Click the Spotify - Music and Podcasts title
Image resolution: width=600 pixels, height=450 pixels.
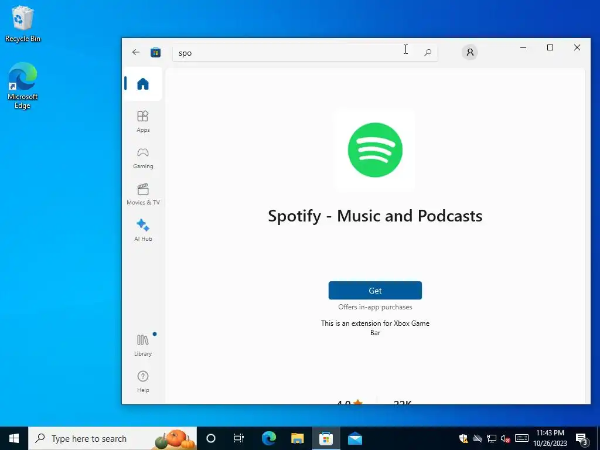375,216
